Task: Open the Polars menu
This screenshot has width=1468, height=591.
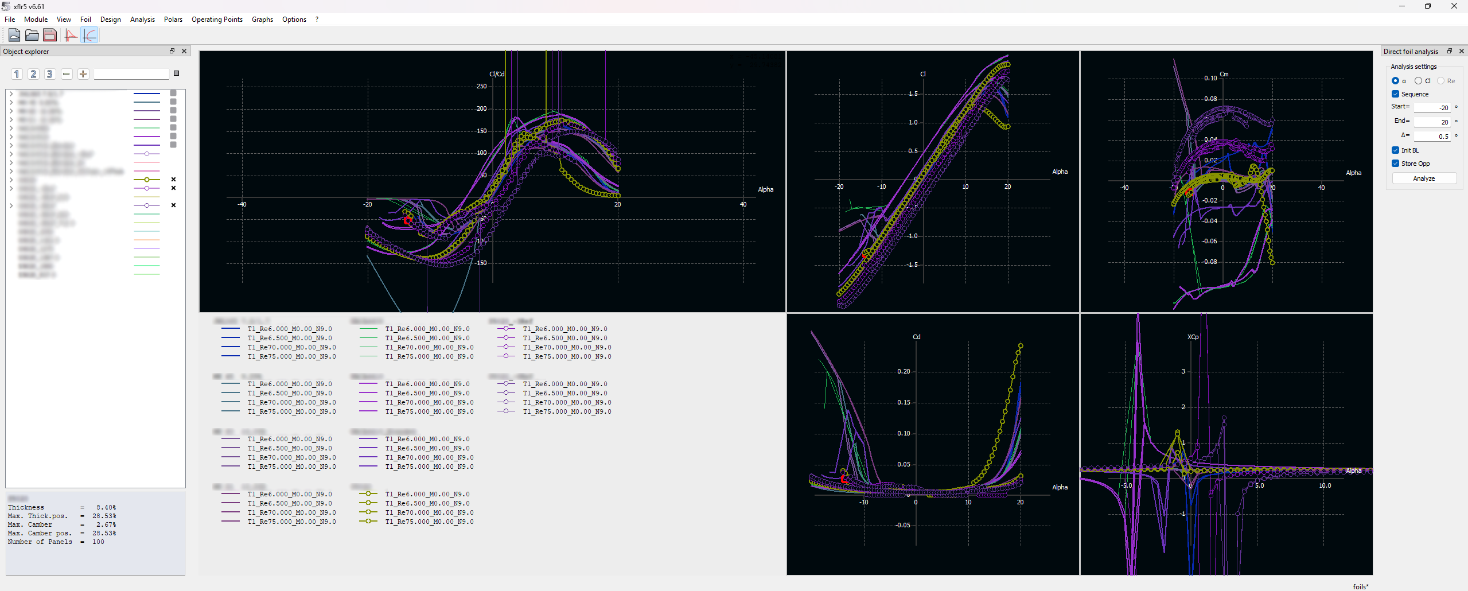Action: click(173, 20)
